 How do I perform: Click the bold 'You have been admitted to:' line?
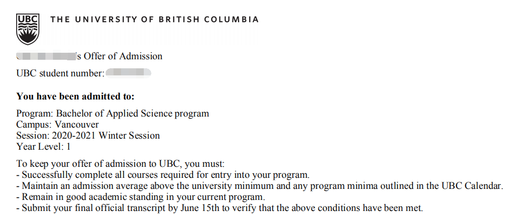[75, 96]
